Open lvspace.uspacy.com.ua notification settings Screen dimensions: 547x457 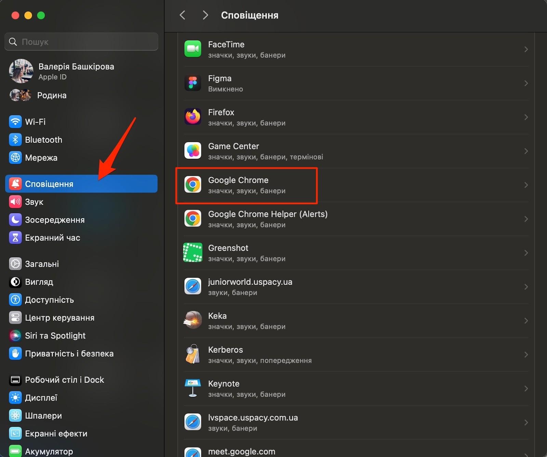tap(253, 422)
